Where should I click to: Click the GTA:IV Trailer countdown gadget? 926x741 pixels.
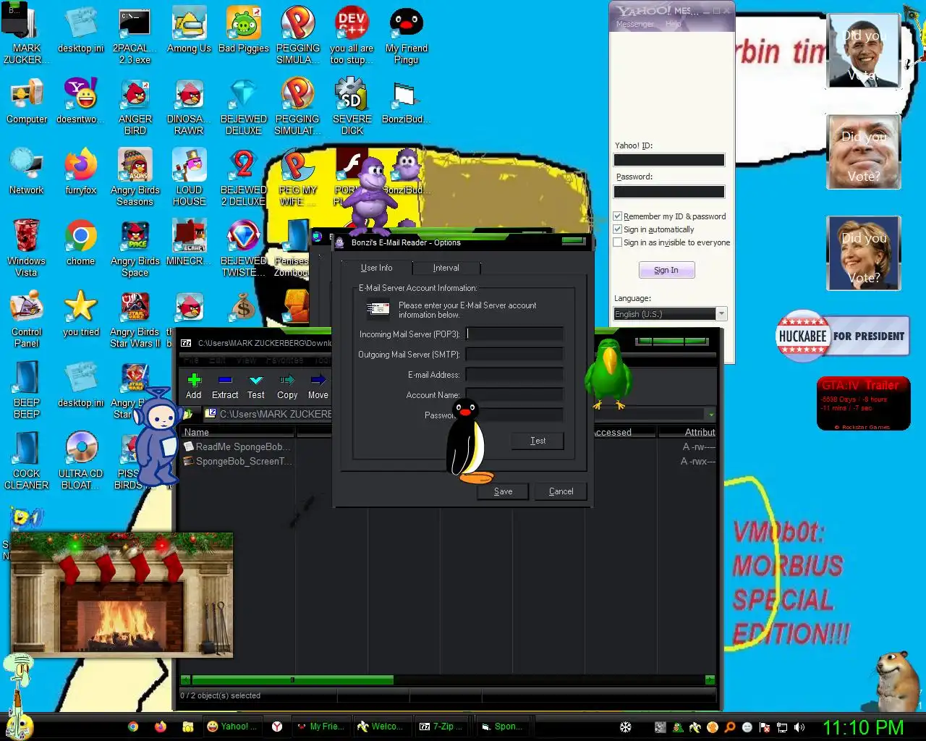[863, 404]
